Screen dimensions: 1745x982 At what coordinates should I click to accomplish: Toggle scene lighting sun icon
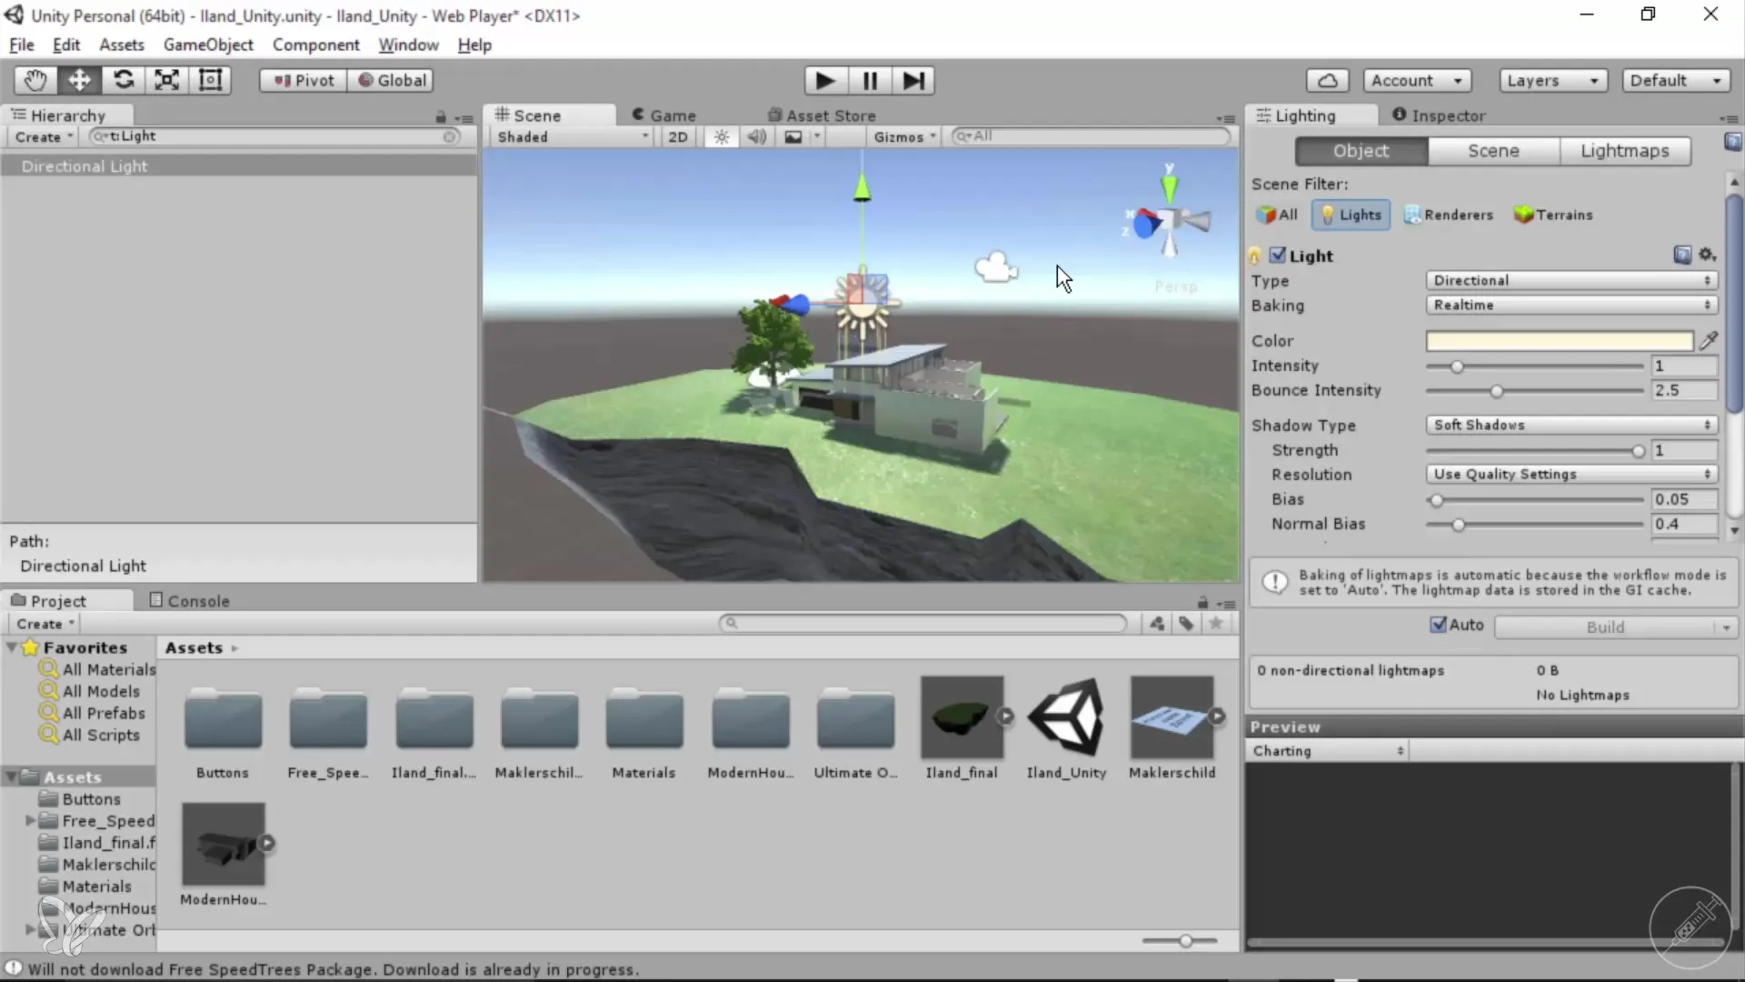click(722, 136)
